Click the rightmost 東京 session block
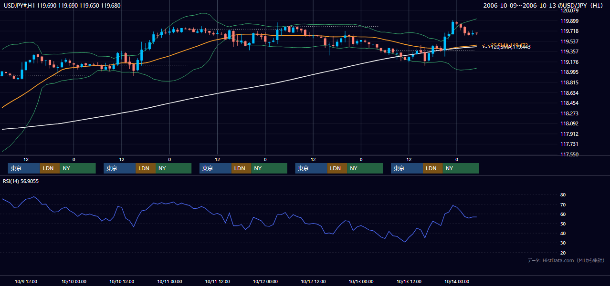Viewport: 610px width, 286px height. [407, 168]
